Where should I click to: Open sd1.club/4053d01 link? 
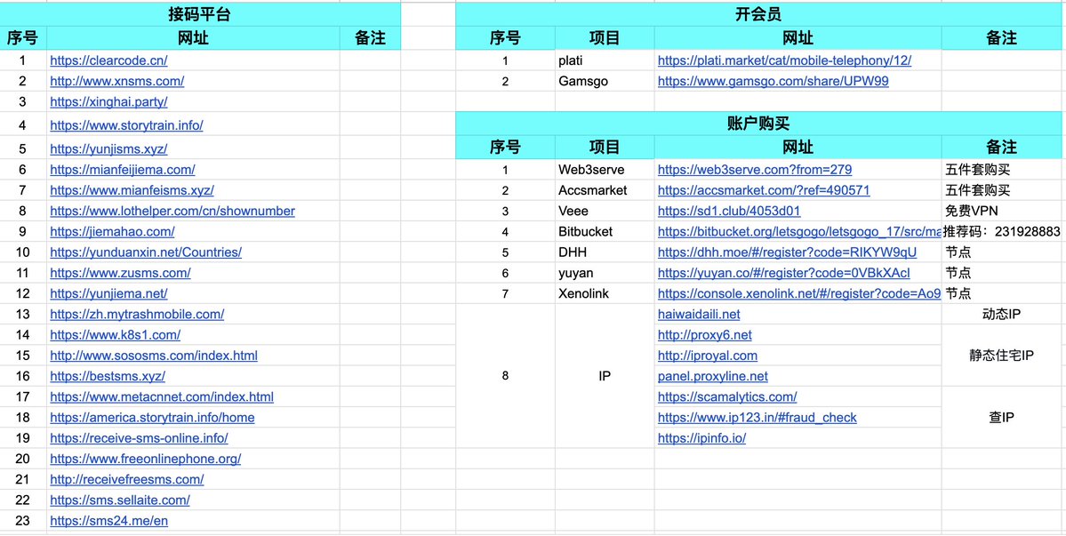729,211
